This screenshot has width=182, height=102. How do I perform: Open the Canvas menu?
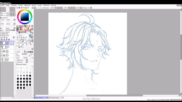[x=14, y=5]
